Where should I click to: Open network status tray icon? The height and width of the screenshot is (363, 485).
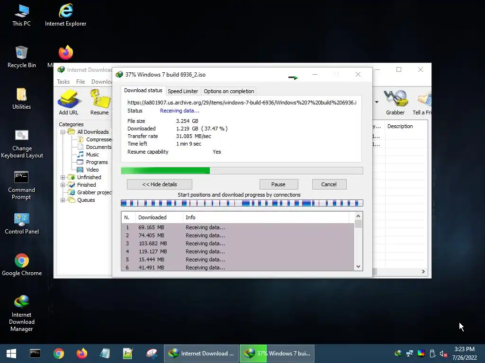tap(410, 354)
